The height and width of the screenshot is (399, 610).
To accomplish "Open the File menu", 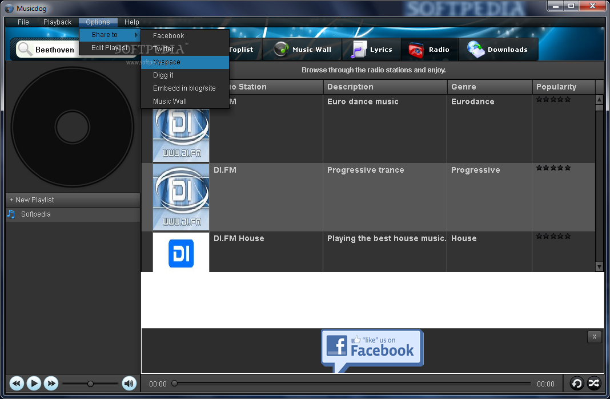I will click(x=23, y=22).
